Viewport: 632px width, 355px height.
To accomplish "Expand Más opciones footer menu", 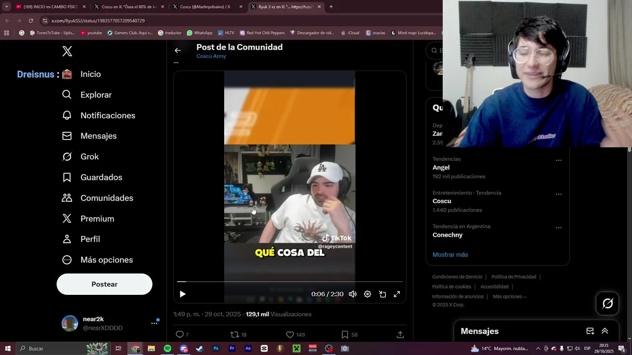I will 510,297.
